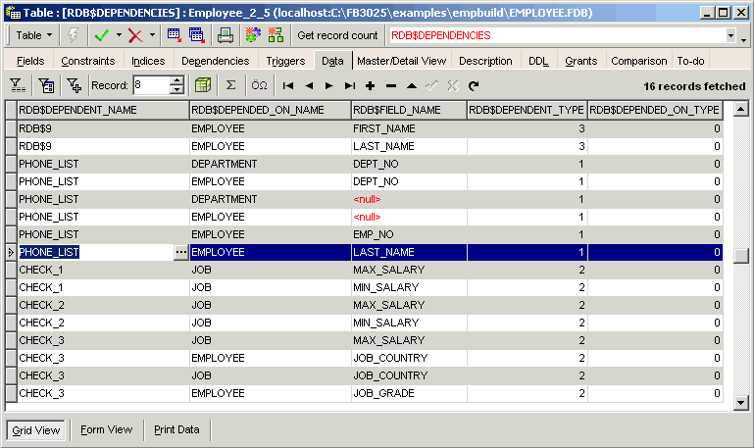
Task: Click the Get record count button
Action: coord(337,35)
